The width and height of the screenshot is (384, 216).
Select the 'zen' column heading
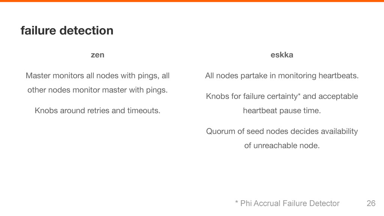[x=97, y=55]
